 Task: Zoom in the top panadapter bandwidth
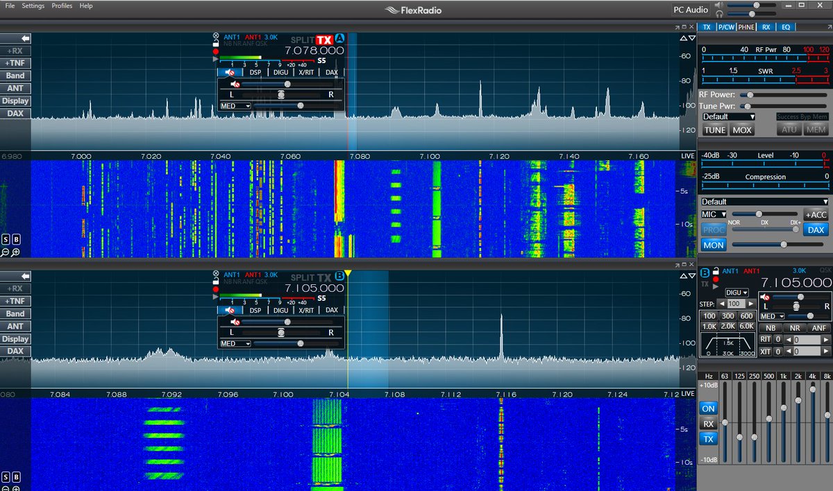point(15,252)
